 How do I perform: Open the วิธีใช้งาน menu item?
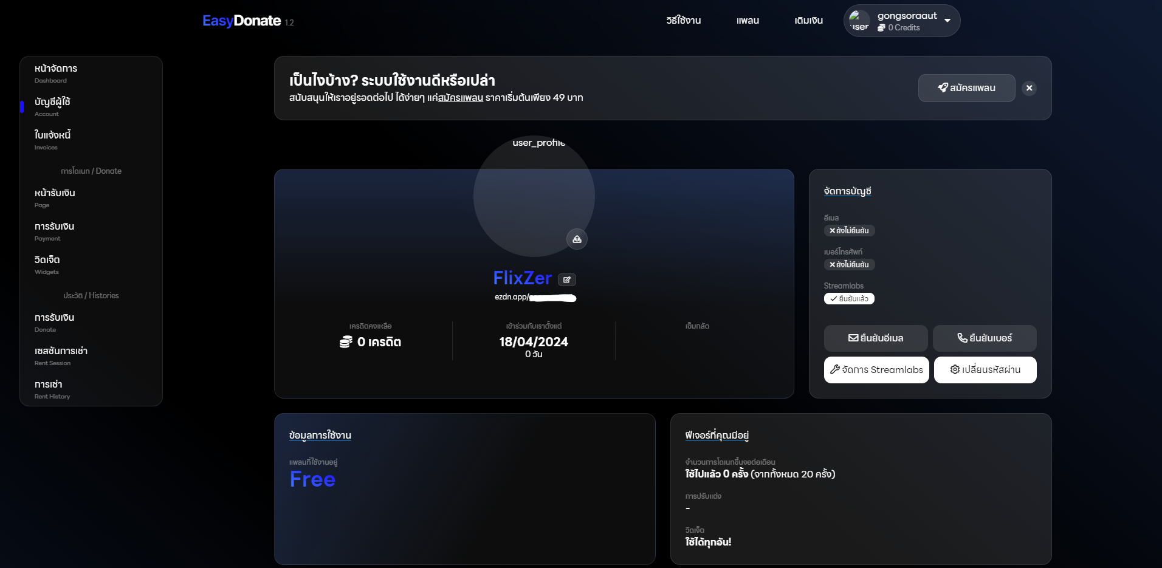click(x=683, y=21)
